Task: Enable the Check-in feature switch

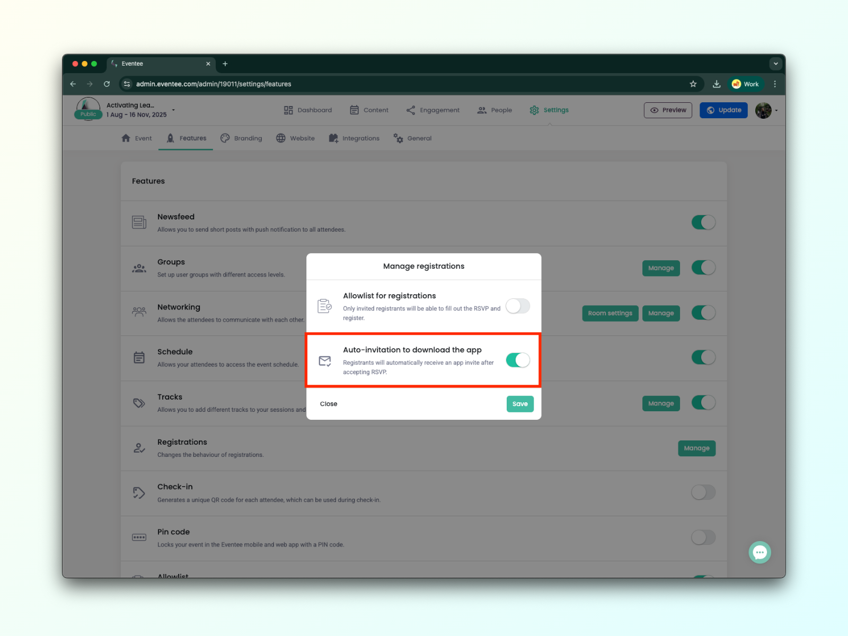Action: tap(703, 492)
